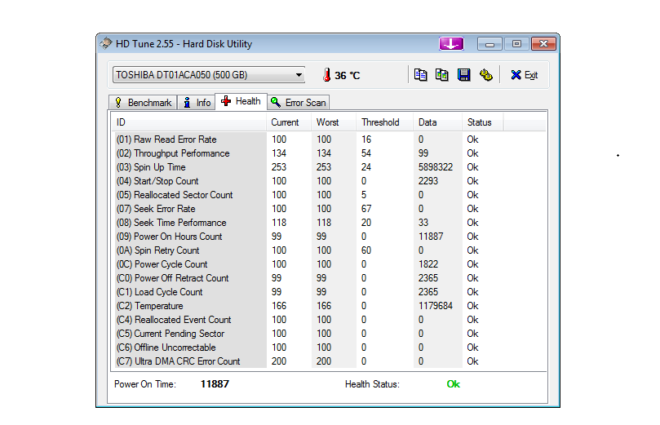This screenshot has height=425, width=660.
Task: Click the save floppy disk icon
Action: tap(464, 75)
